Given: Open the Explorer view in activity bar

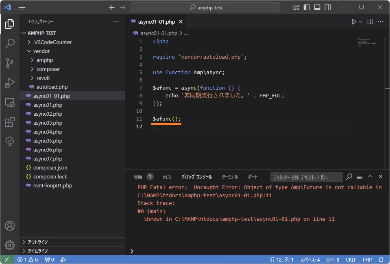Looking at the screenshot, I should [10, 24].
